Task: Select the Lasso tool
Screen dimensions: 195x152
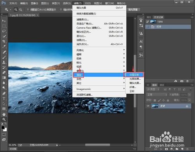Action: 4,31
